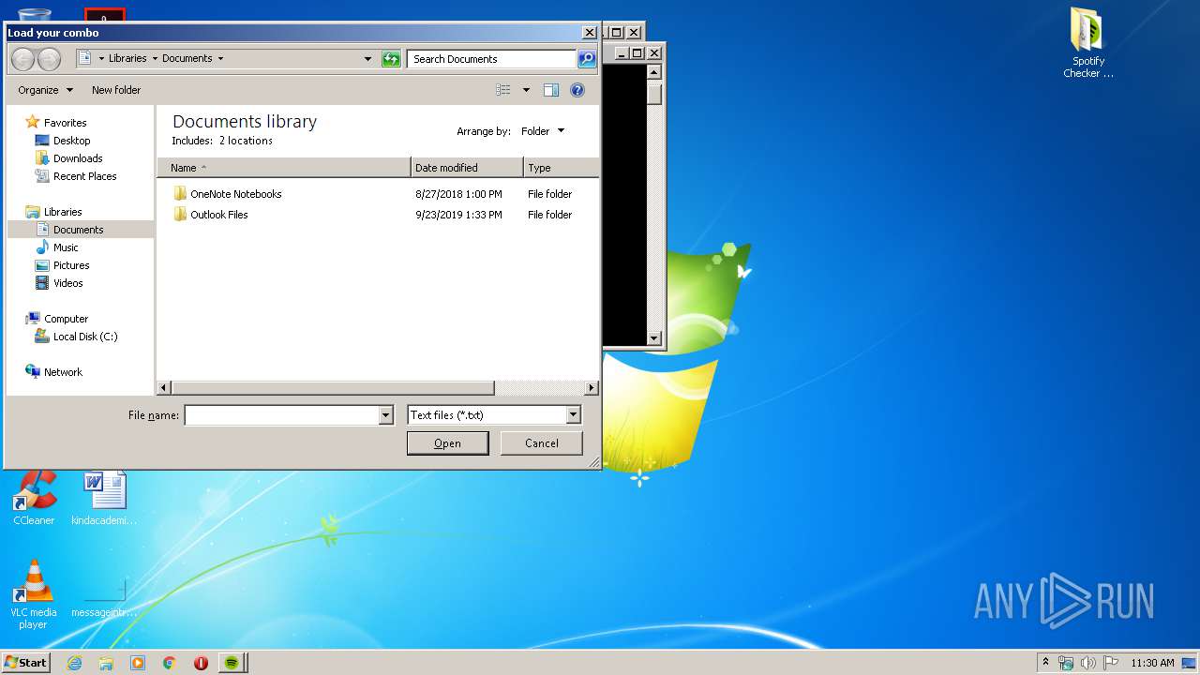
Task: Select the Outlook Files folder icon
Action: tap(180, 215)
